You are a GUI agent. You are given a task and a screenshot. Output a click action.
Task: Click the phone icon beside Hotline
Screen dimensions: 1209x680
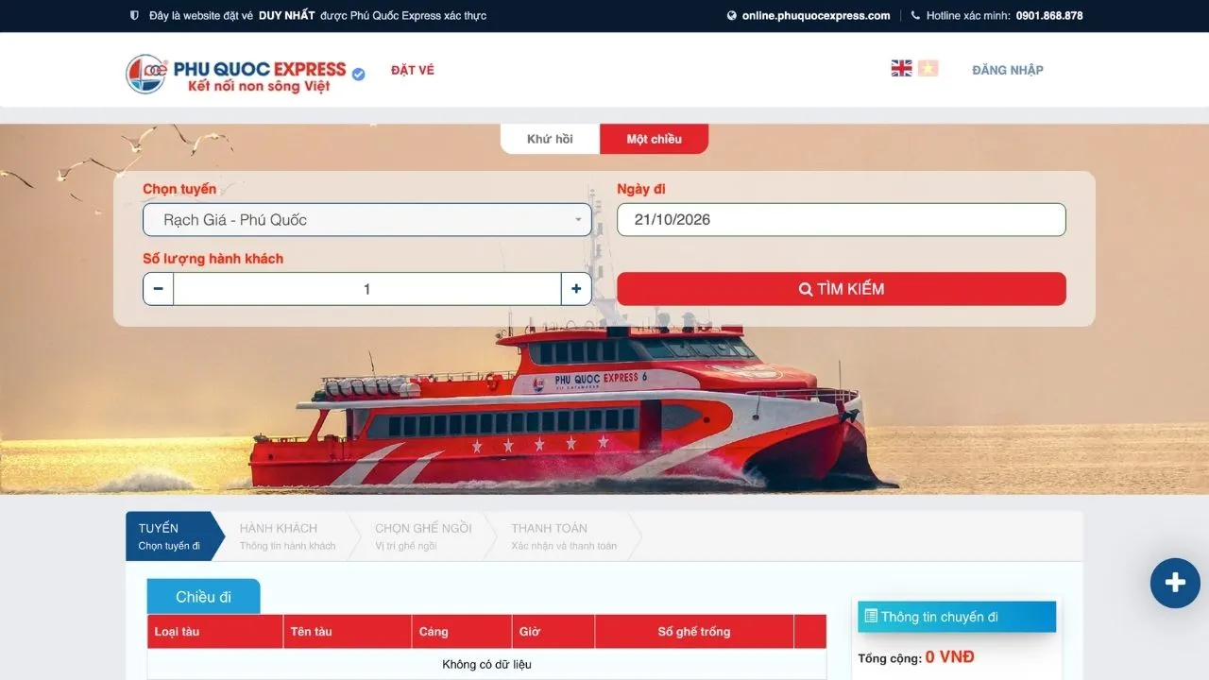[x=915, y=15]
